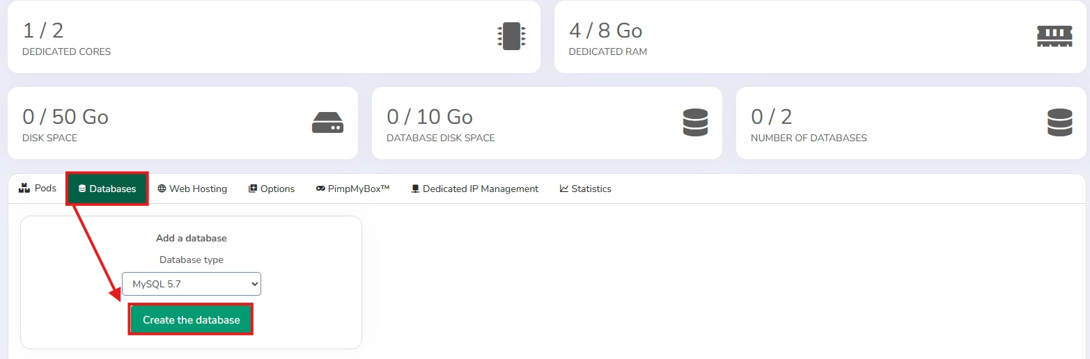Click the DATABASE DISK SPACE label
Viewport: 1090px width, 359px height.
click(441, 138)
